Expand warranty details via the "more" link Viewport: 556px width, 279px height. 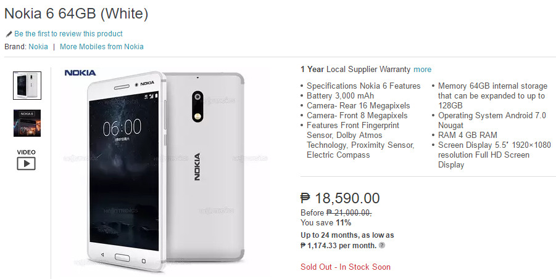(422, 70)
